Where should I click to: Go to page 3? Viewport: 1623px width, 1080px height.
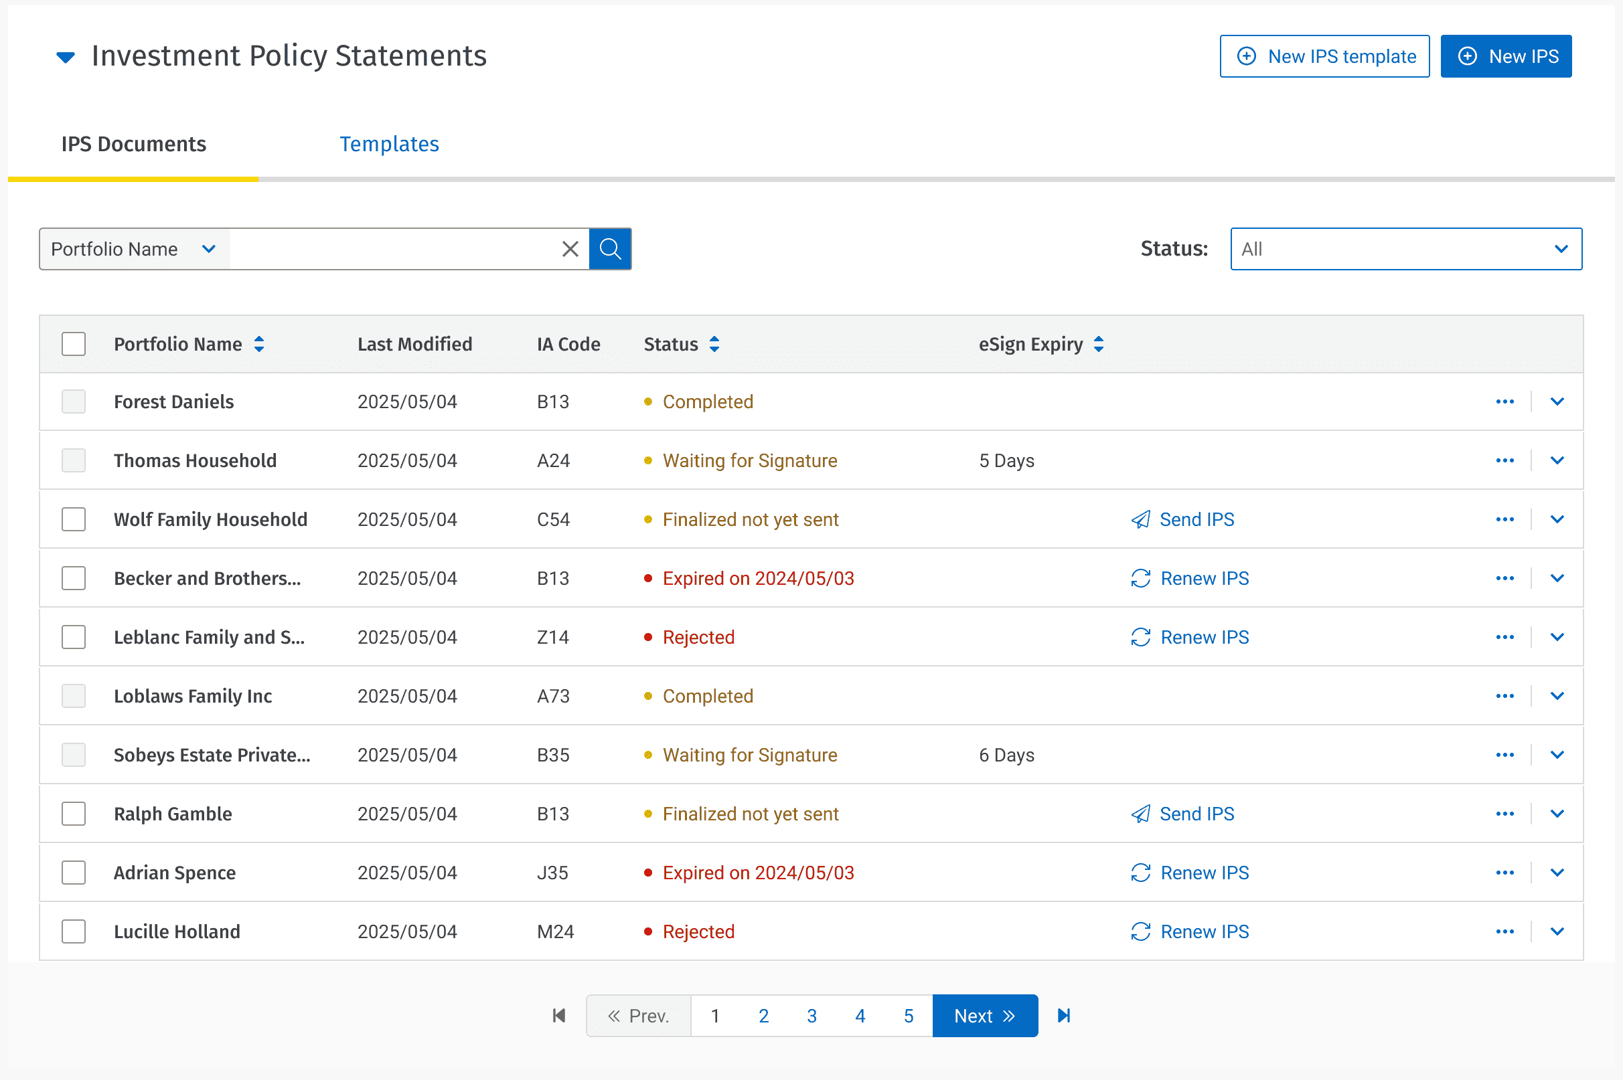coord(812,1015)
